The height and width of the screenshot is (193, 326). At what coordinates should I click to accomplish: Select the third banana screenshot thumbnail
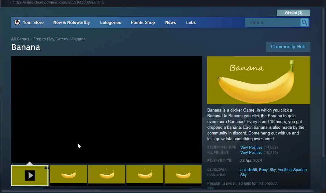click(107, 174)
